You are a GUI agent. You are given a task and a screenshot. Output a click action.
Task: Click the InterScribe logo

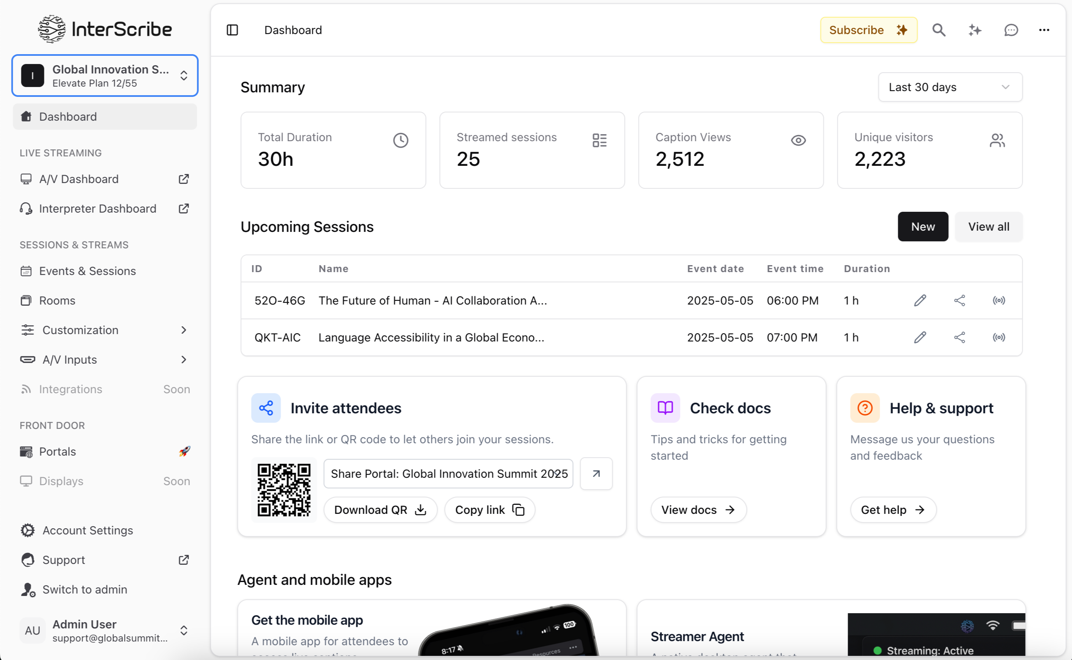click(x=104, y=29)
